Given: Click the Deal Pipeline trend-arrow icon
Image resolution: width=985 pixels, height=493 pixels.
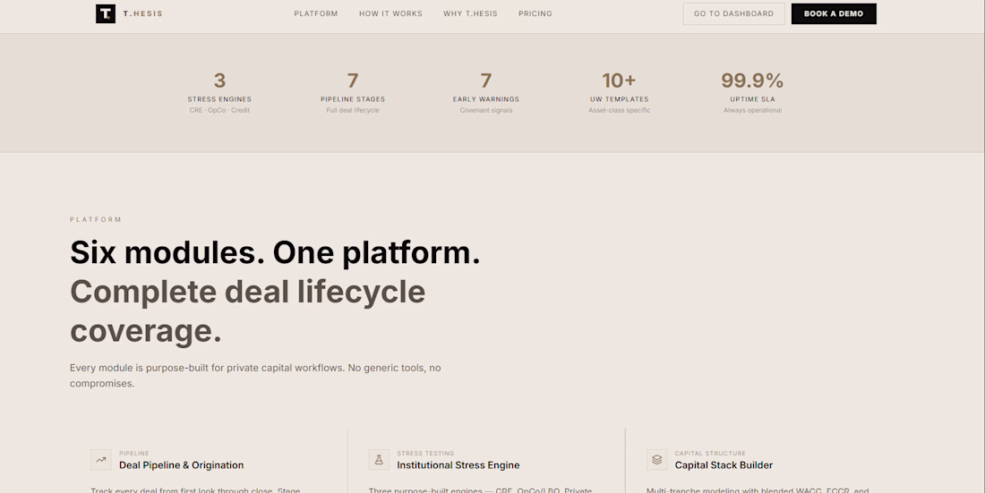Looking at the screenshot, I should click(101, 460).
